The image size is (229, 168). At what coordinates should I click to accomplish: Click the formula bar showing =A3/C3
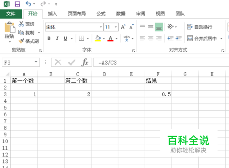[161, 62]
